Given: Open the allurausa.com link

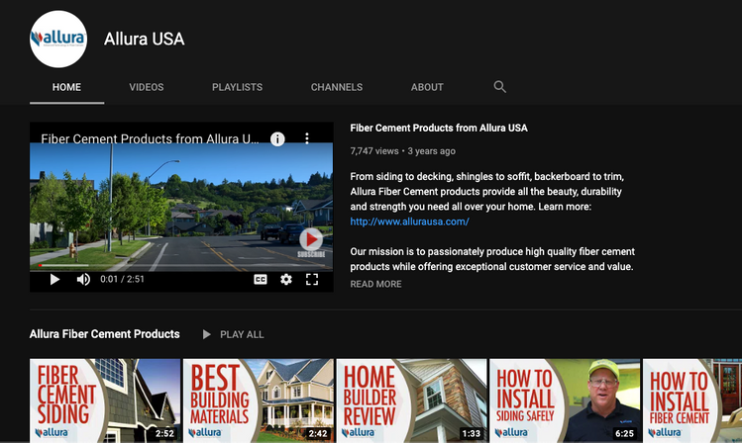Looking at the screenshot, I should (409, 221).
